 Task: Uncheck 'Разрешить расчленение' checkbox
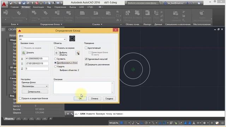point(86,64)
